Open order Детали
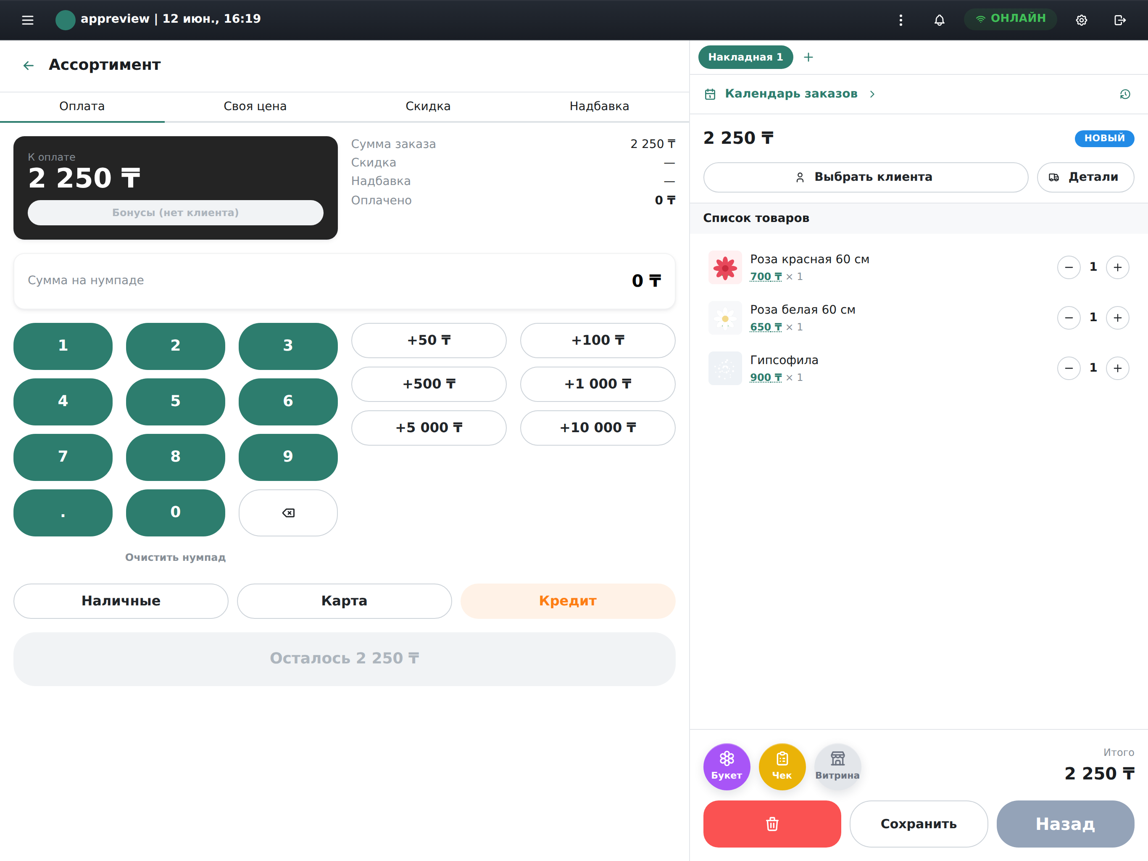1148x861 pixels. coord(1085,177)
